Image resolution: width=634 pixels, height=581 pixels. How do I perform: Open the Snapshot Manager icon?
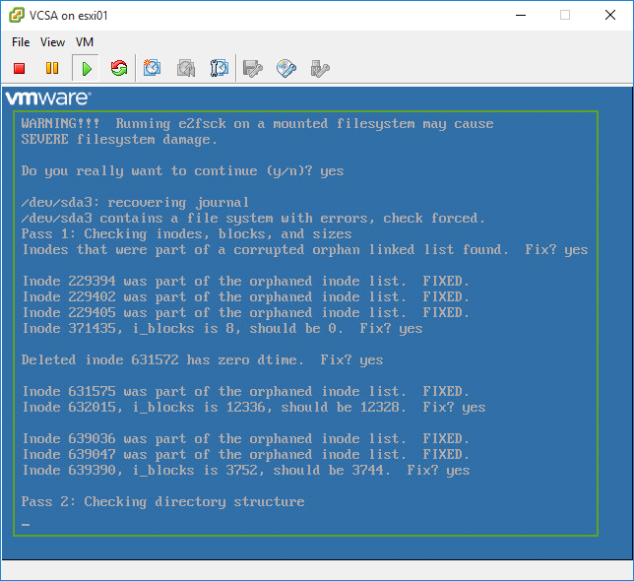[220, 68]
